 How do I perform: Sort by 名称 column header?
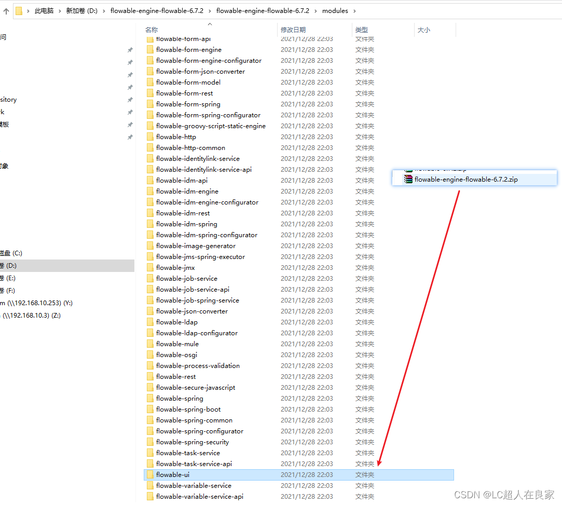[152, 30]
